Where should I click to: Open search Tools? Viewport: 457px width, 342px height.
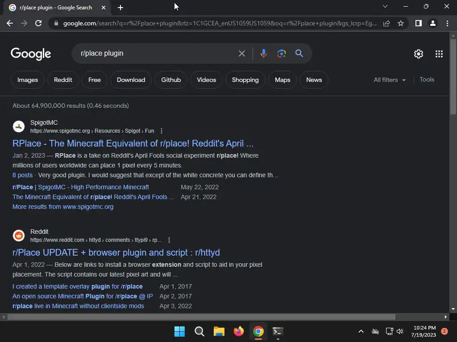click(427, 79)
